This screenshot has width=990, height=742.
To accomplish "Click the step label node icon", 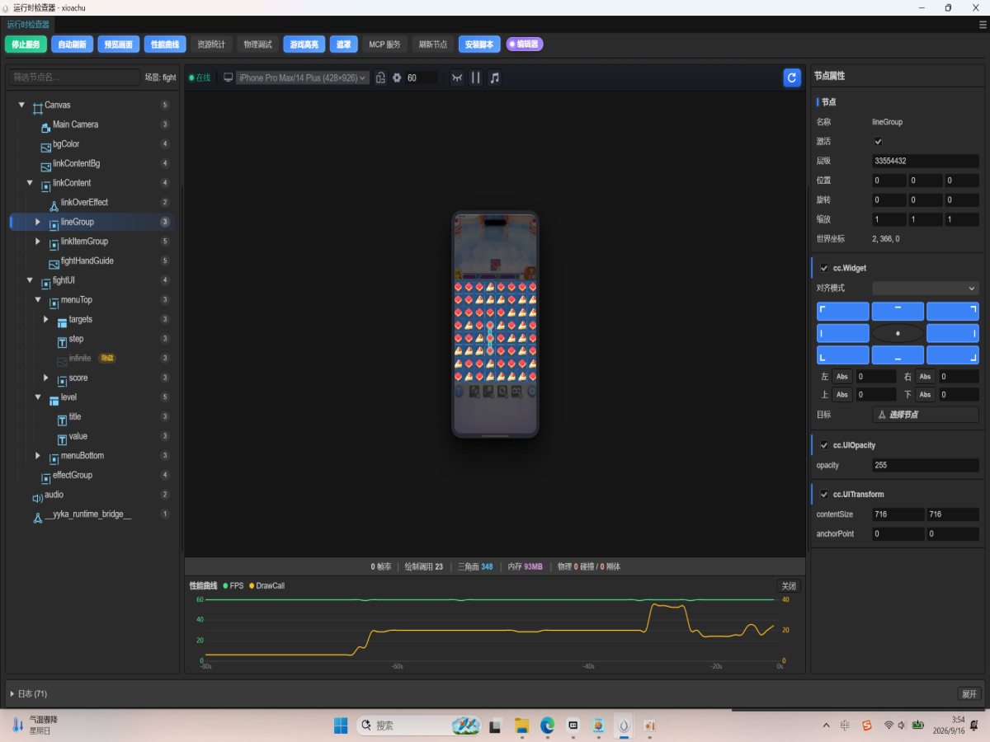I will click(62, 342).
